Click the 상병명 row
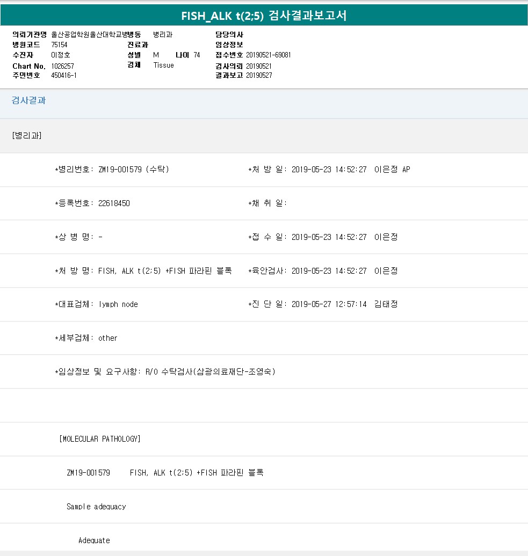This screenshot has width=528, height=556. 79,237
